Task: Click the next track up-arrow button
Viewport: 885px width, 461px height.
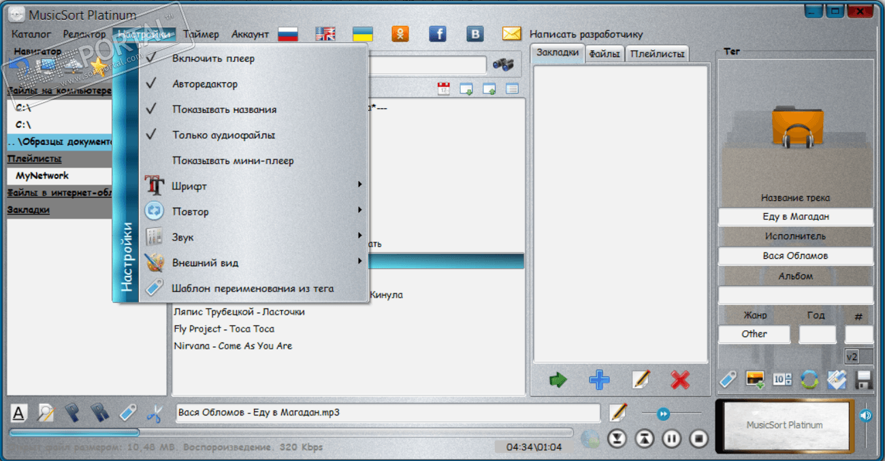Action: (x=644, y=439)
